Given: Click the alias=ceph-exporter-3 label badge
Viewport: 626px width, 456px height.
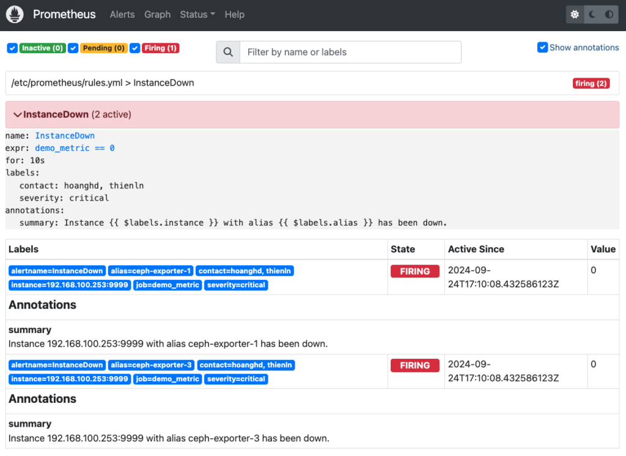Looking at the screenshot, I should [x=152, y=365].
